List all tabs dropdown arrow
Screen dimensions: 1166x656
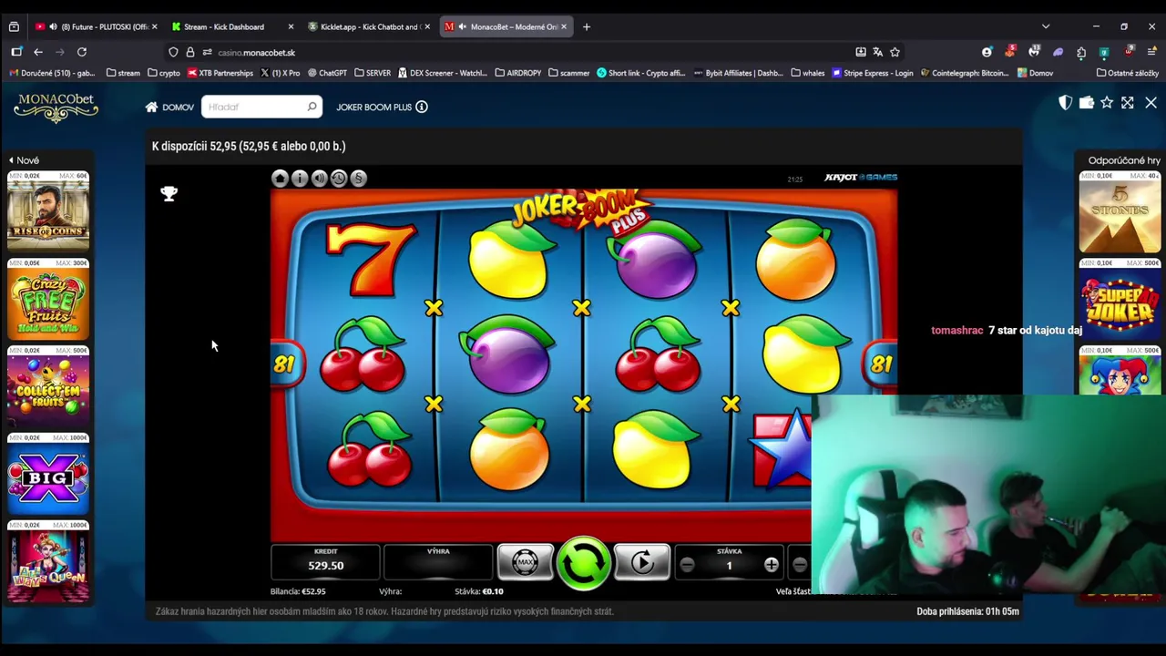pyautogui.click(x=1046, y=26)
